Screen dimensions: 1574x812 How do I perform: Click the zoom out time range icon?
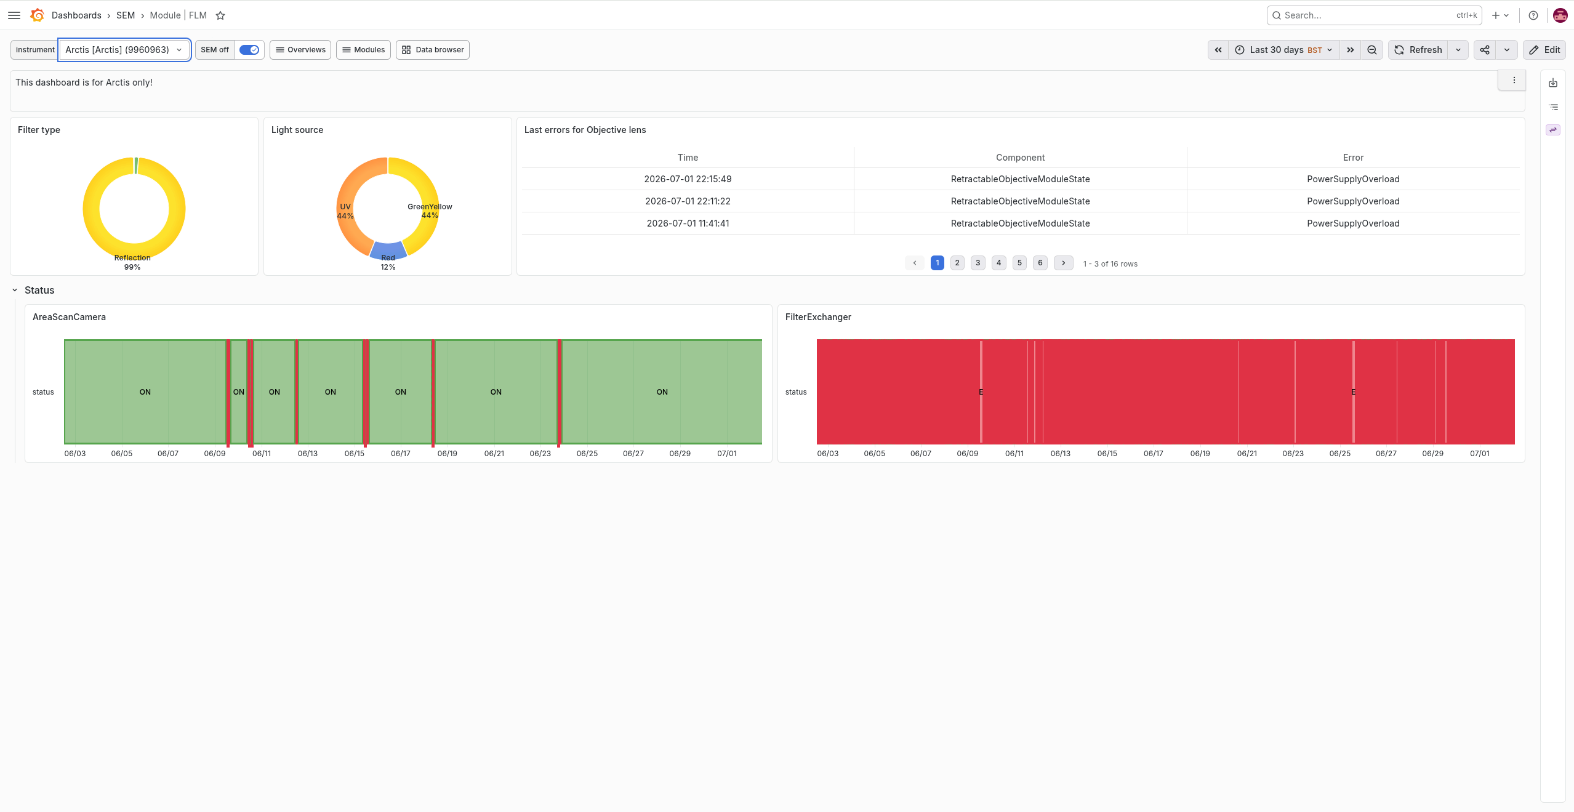1372,50
